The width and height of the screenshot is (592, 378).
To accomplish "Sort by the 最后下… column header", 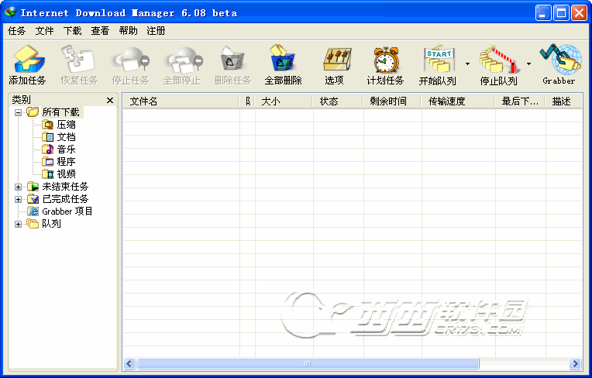I will click(x=520, y=101).
